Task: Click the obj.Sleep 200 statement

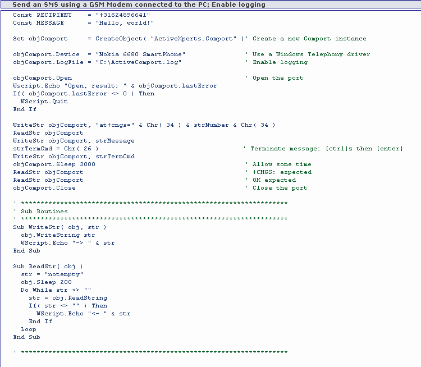Action: pyautogui.click(x=46, y=282)
